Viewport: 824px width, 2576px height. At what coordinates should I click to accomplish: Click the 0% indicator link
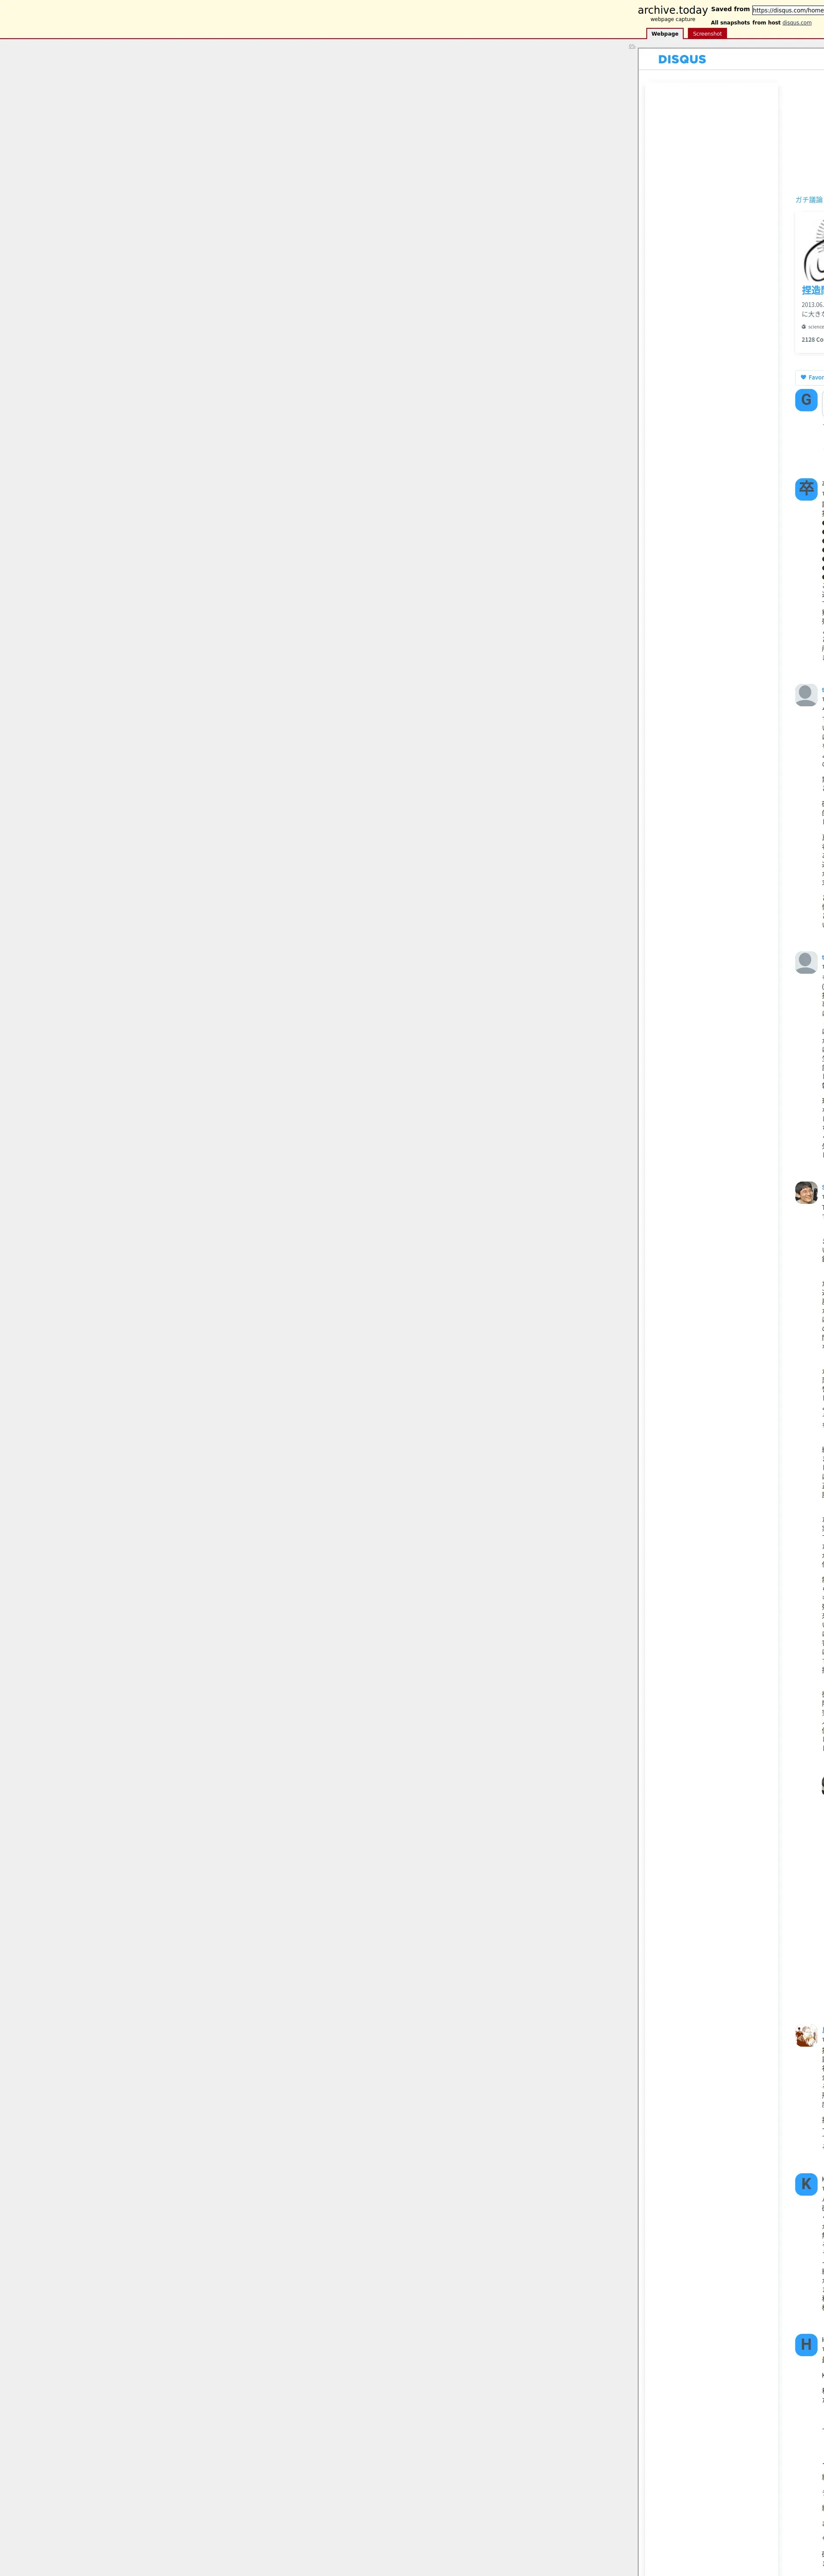tap(632, 47)
